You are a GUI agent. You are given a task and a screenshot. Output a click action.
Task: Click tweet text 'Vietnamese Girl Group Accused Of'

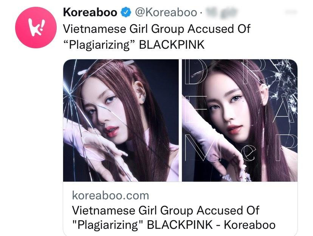[157, 29]
